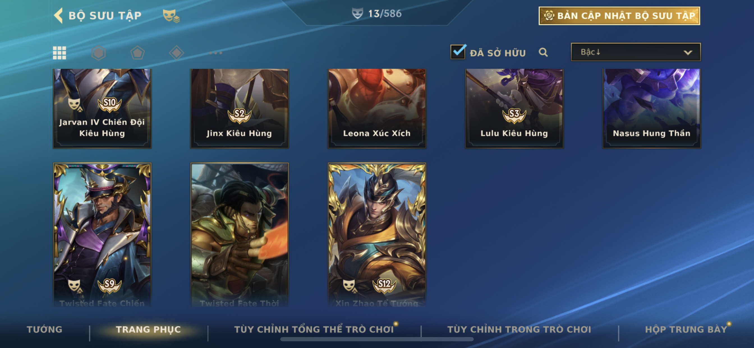
Task: Select the pentagon rarity filter icon
Action: (x=137, y=53)
